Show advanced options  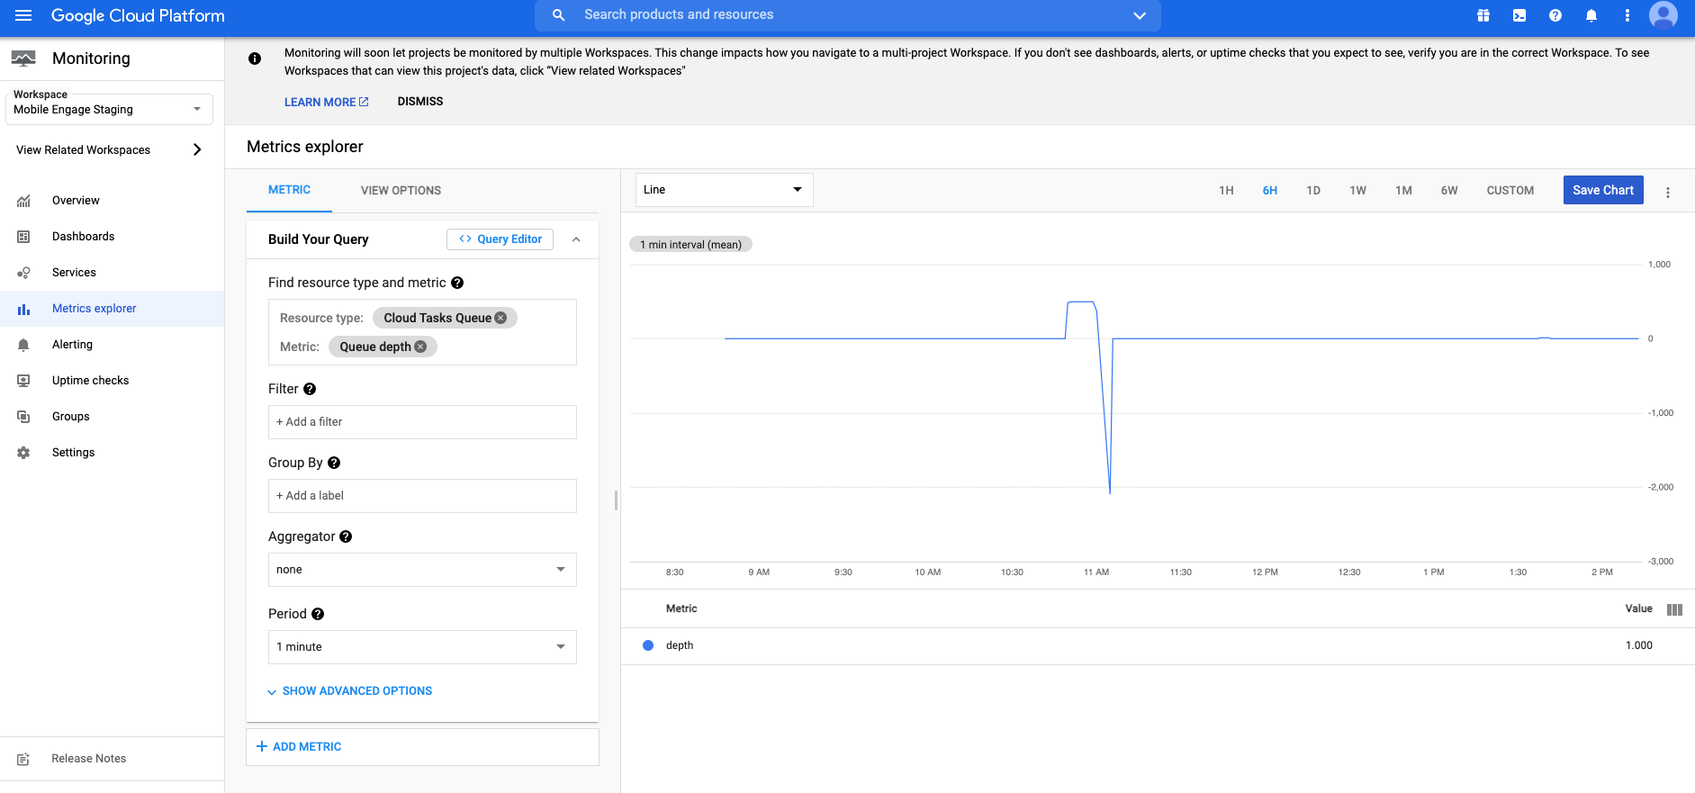pos(350,691)
